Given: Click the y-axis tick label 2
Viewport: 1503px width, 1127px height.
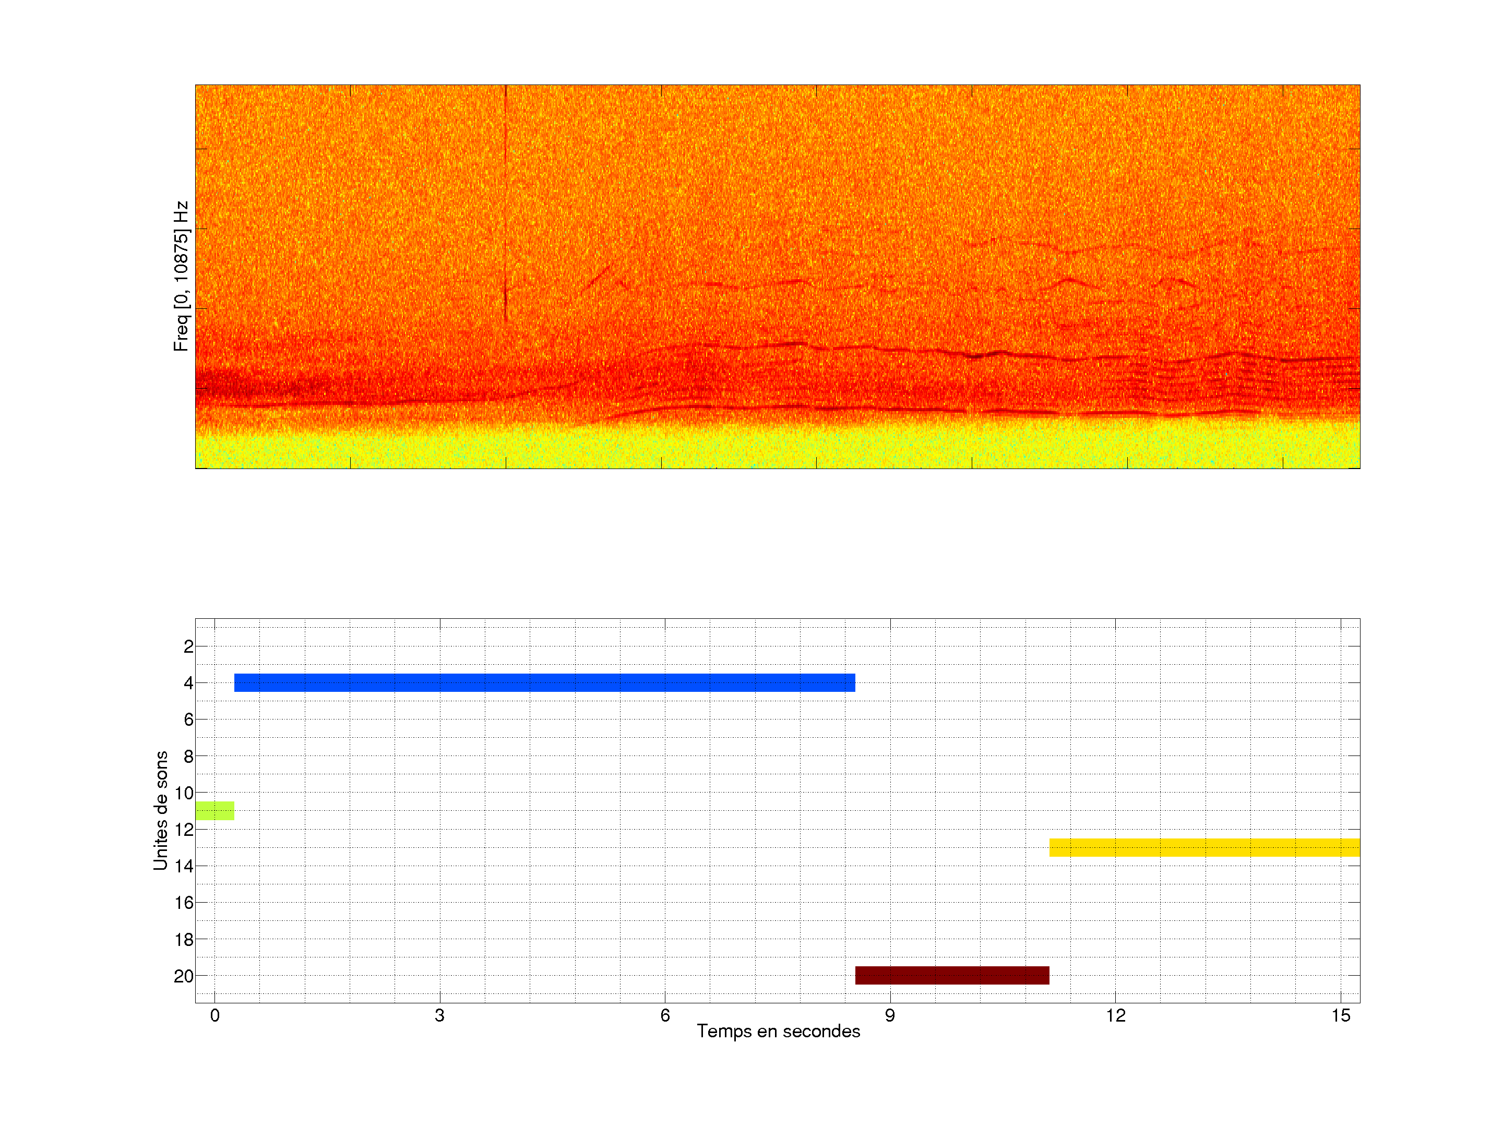Looking at the screenshot, I should tap(188, 646).
